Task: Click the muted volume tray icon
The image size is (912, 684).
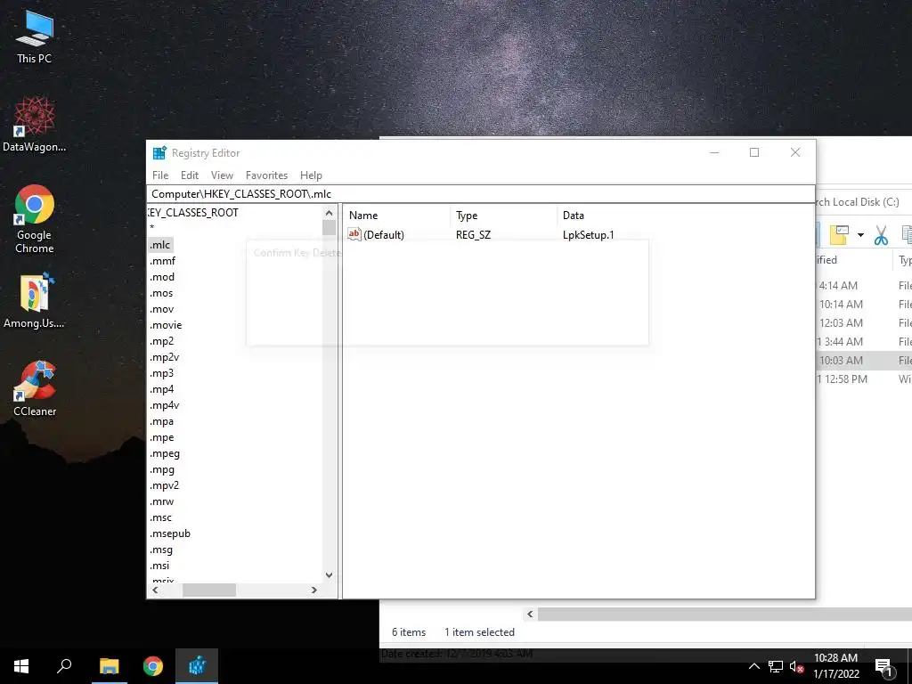Action: coord(797,666)
